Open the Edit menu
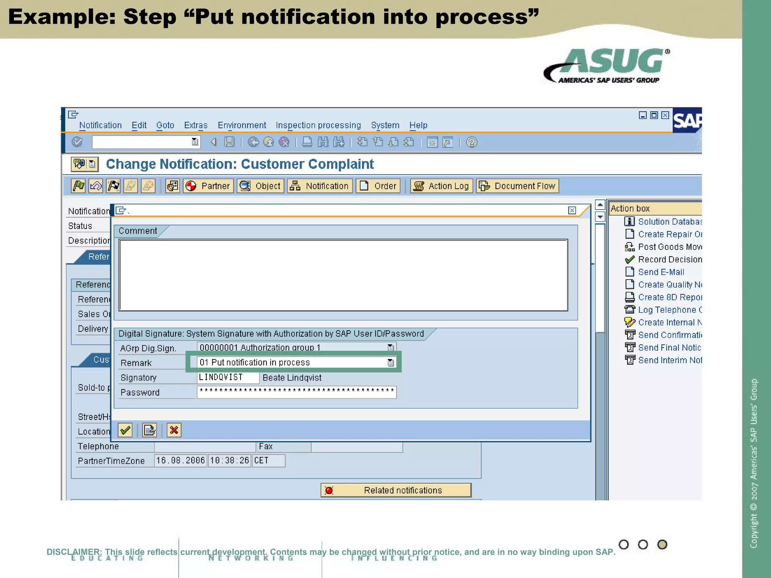771x578 pixels. 139,125
